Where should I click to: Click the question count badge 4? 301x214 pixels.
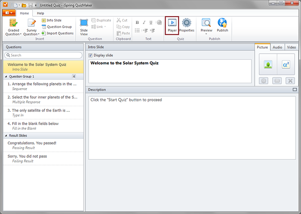click(74, 76)
